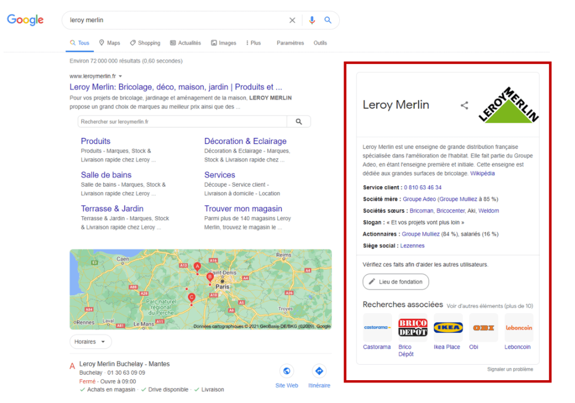Start voice search with the microphone icon

coord(312,20)
